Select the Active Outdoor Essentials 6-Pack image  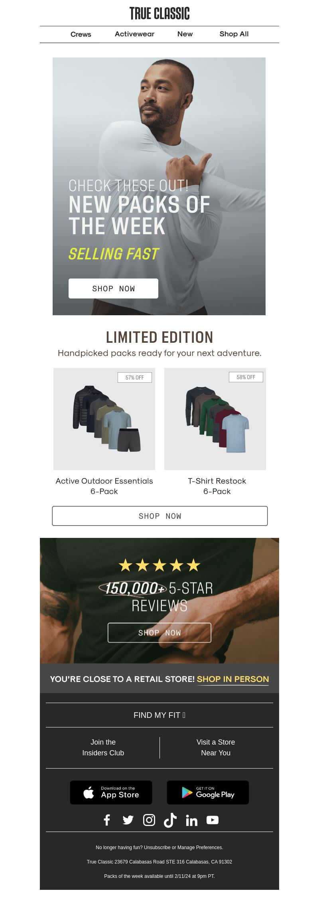[x=104, y=419]
